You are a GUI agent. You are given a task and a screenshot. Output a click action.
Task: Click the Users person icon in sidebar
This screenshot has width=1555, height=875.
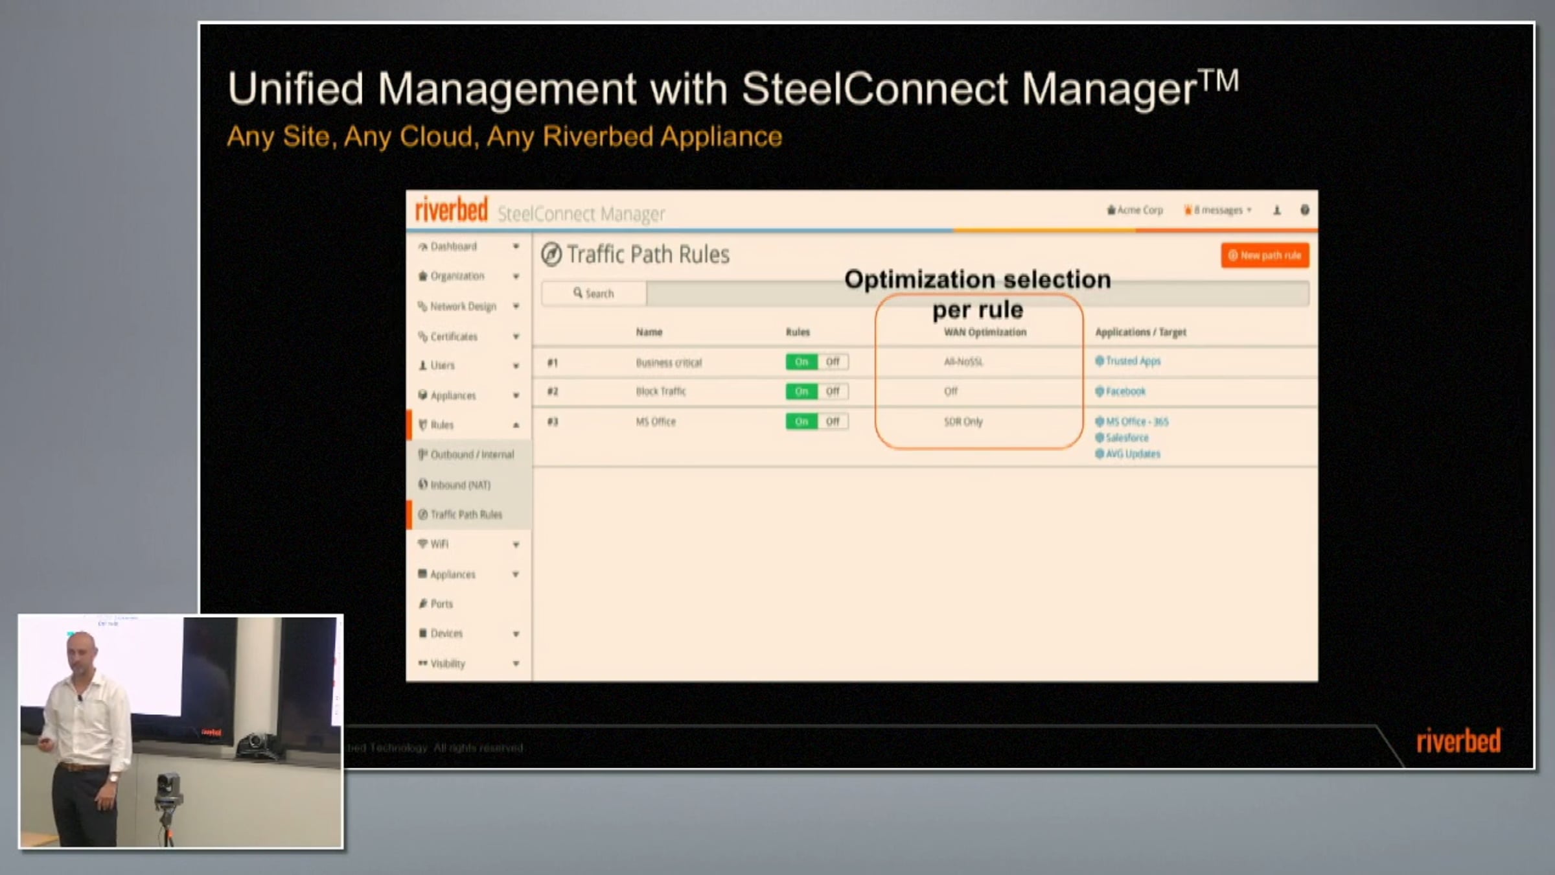(423, 366)
